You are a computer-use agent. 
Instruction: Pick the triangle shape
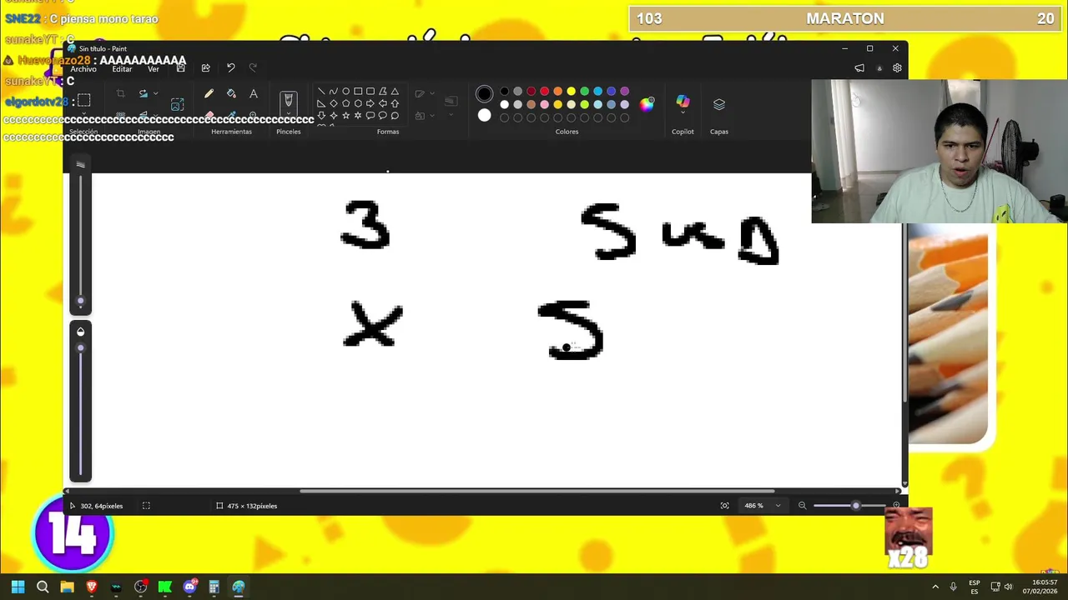click(395, 92)
